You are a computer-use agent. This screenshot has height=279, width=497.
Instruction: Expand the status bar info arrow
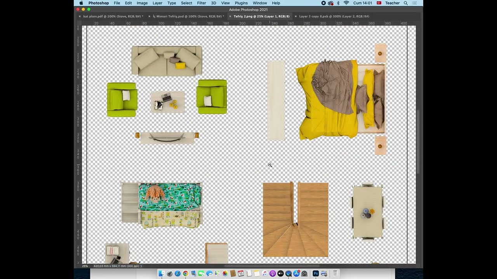coord(141,266)
